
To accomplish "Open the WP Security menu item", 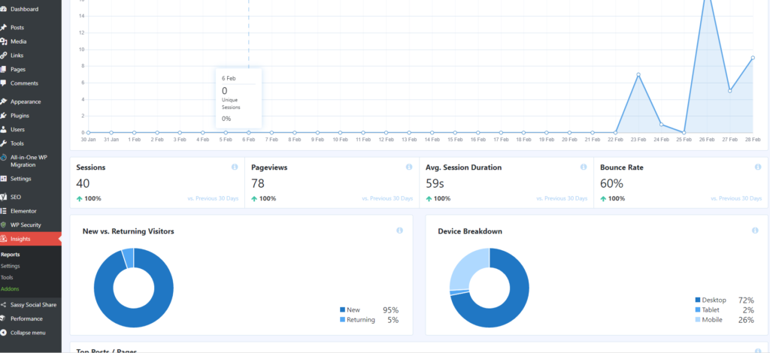I will point(26,225).
